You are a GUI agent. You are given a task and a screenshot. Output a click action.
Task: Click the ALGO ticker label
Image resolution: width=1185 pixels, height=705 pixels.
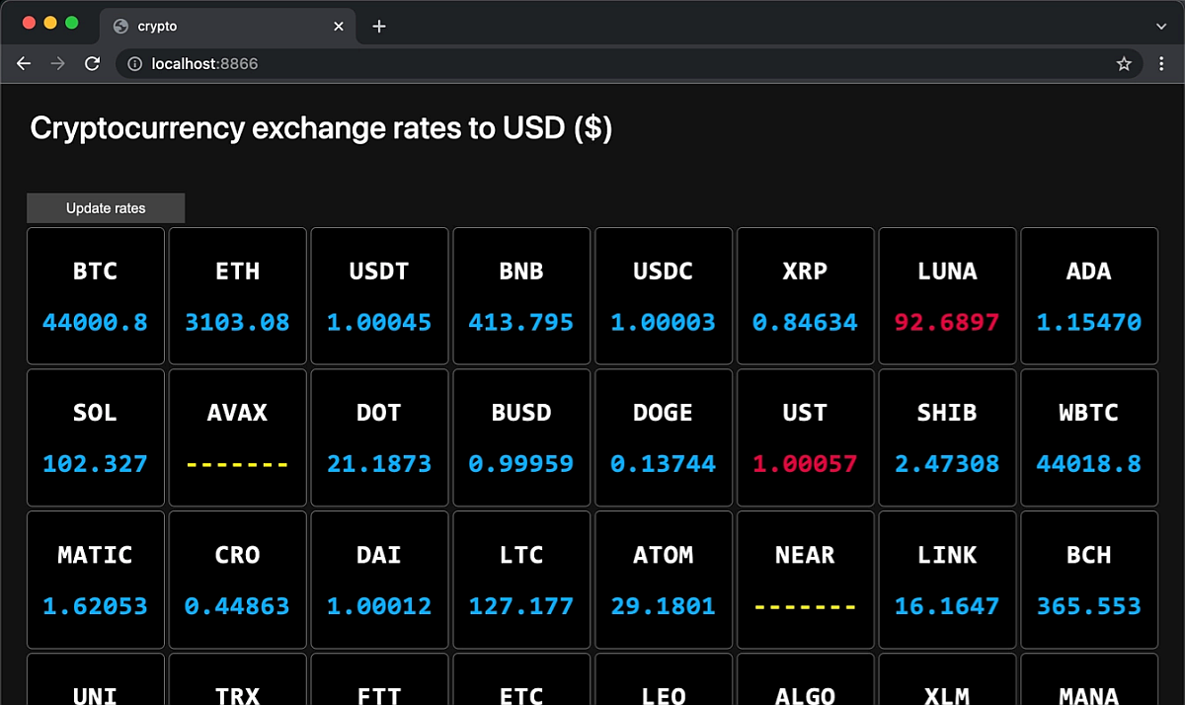pos(805,696)
